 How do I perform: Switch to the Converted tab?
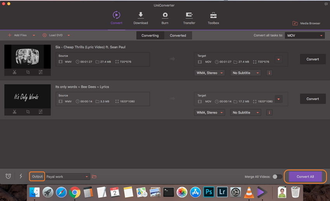178,36
